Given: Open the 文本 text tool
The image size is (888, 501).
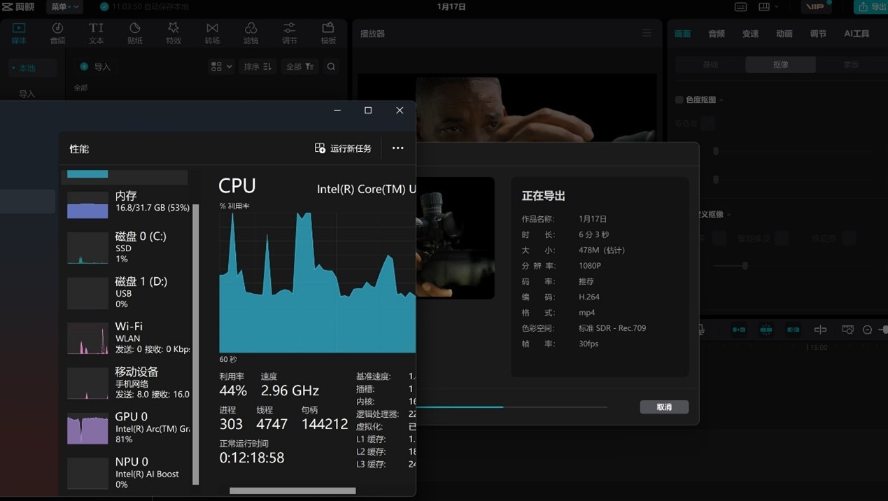Looking at the screenshot, I should [x=96, y=33].
